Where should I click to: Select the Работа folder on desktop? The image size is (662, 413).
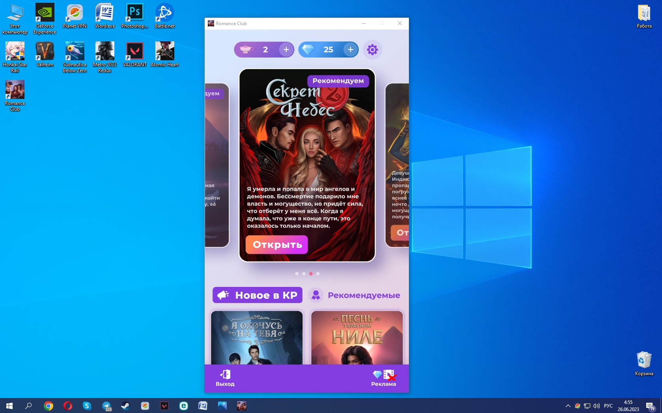(644, 17)
